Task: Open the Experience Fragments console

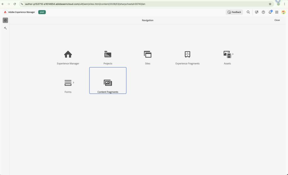Action: 187,55
